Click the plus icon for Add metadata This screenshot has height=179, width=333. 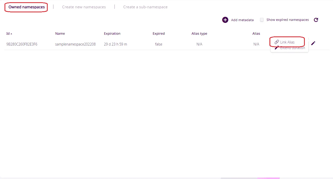coord(225,20)
